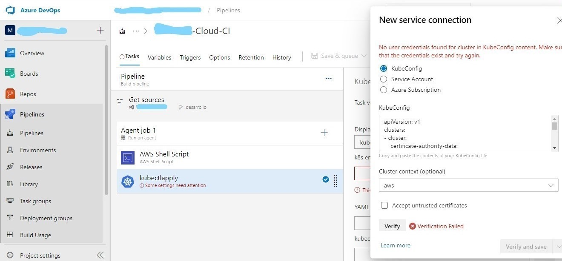The height and width of the screenshot is (261, 562).
Task: Click the Save & queue button
Action: (335, 56)
